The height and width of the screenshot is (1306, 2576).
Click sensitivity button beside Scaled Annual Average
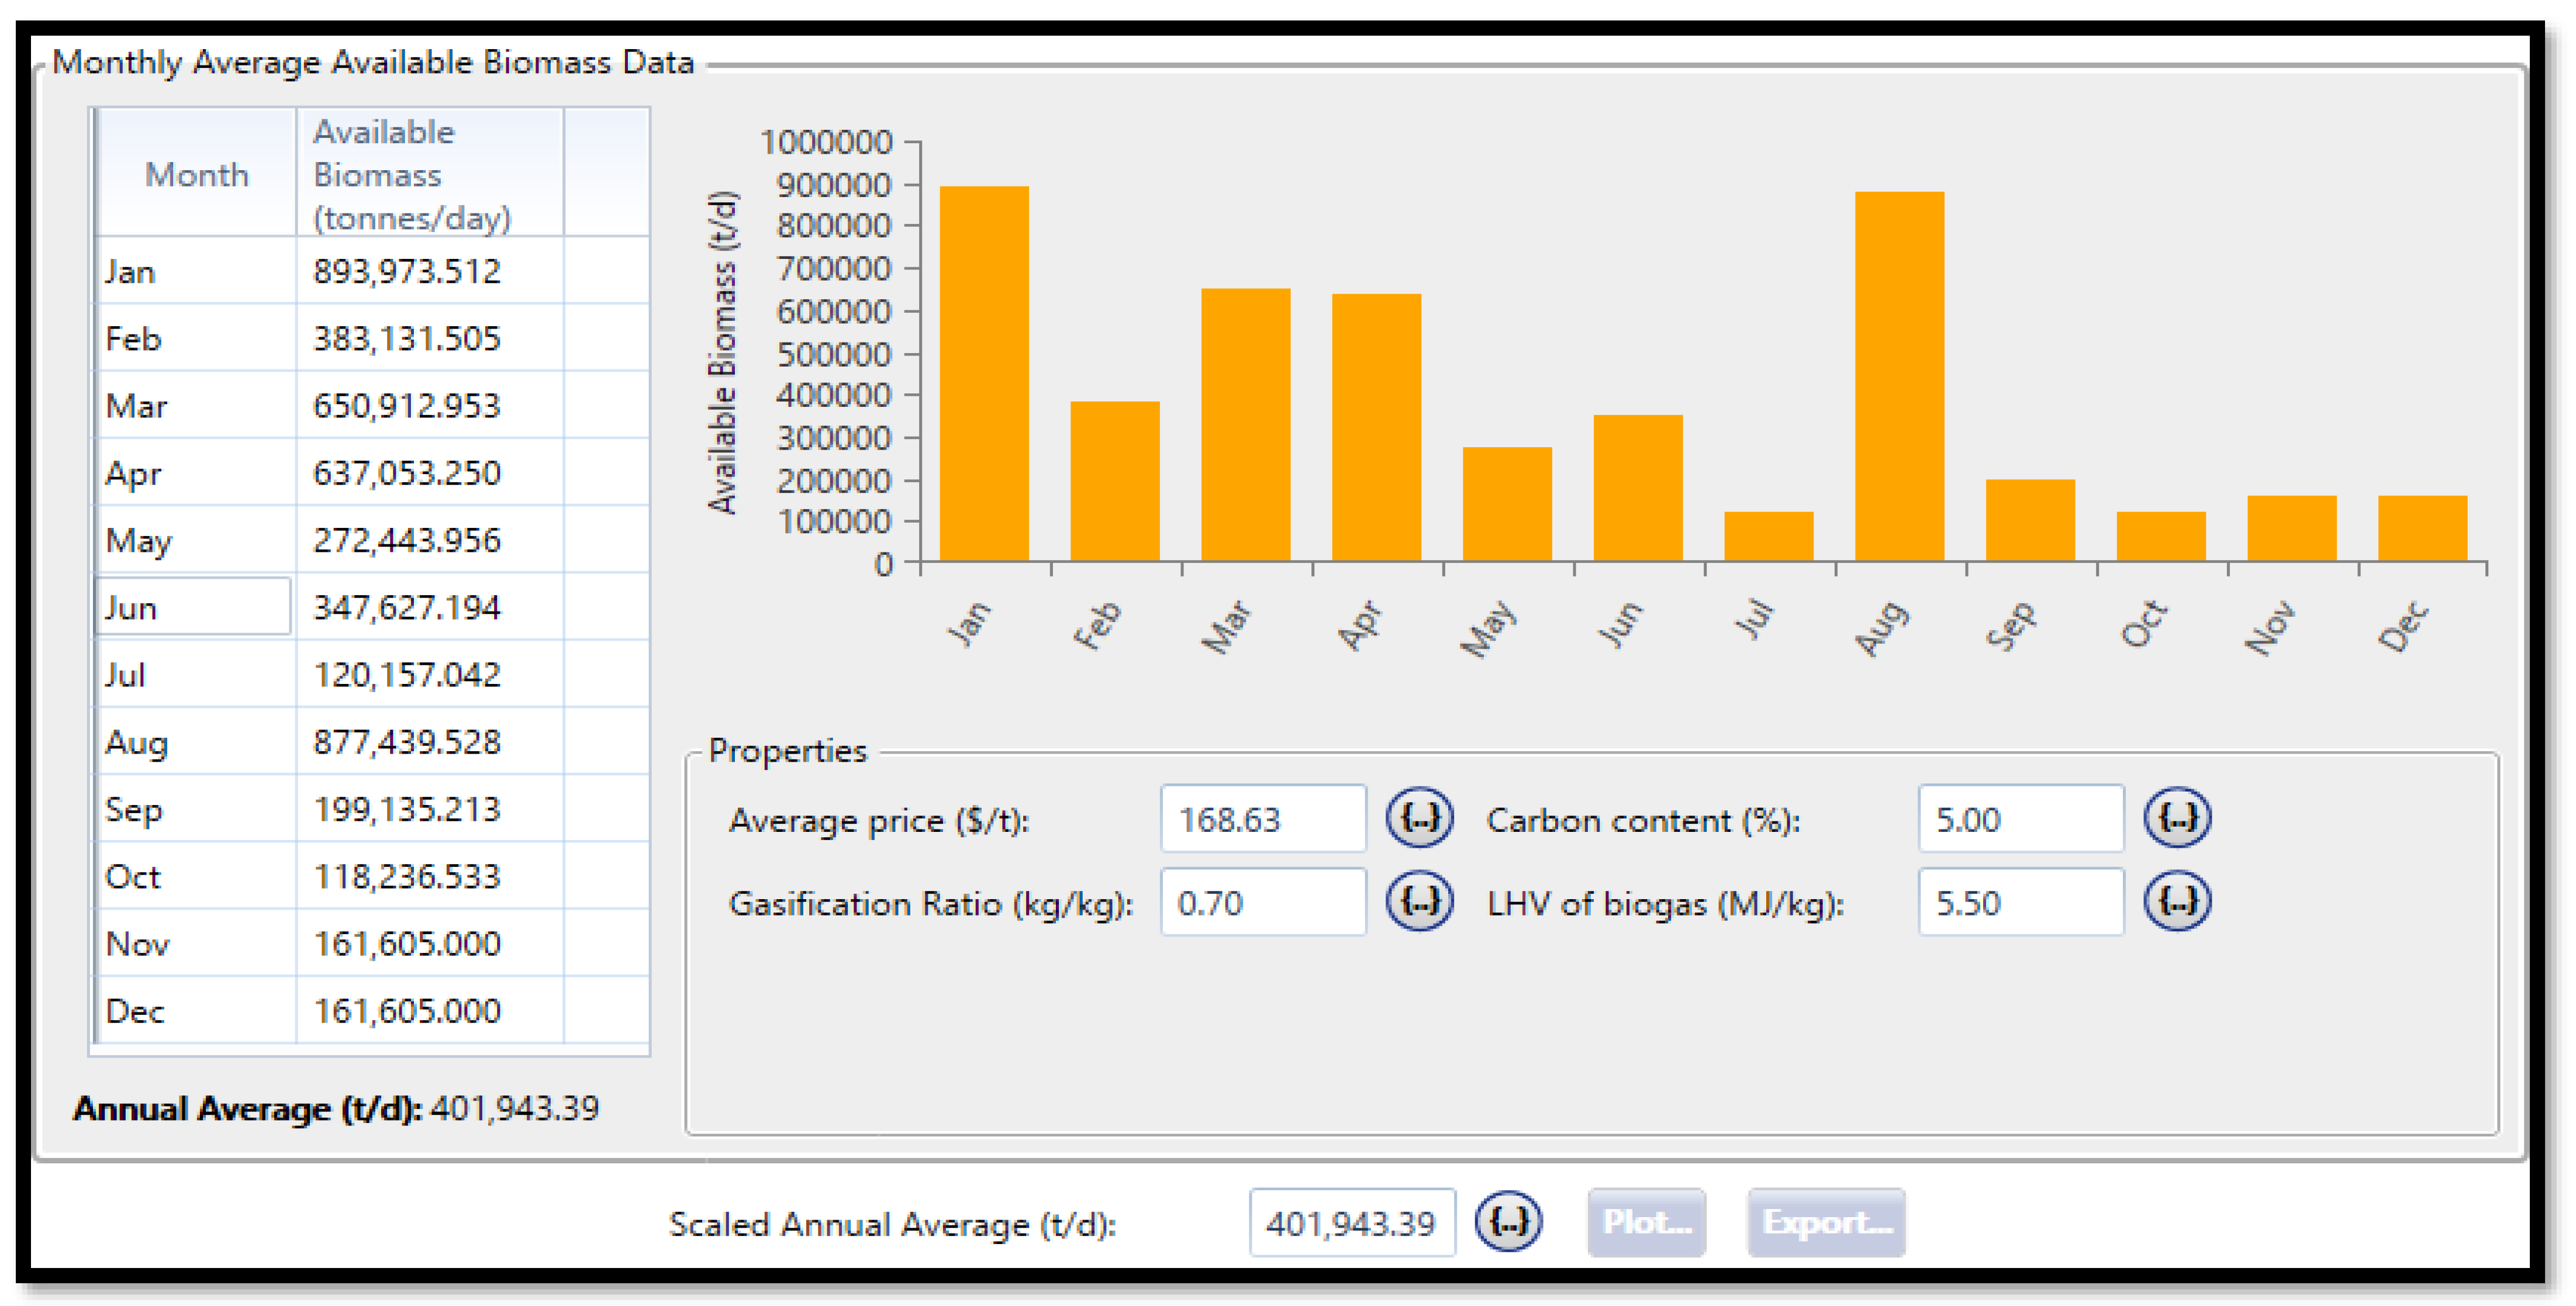(x=1508, y=1222)
